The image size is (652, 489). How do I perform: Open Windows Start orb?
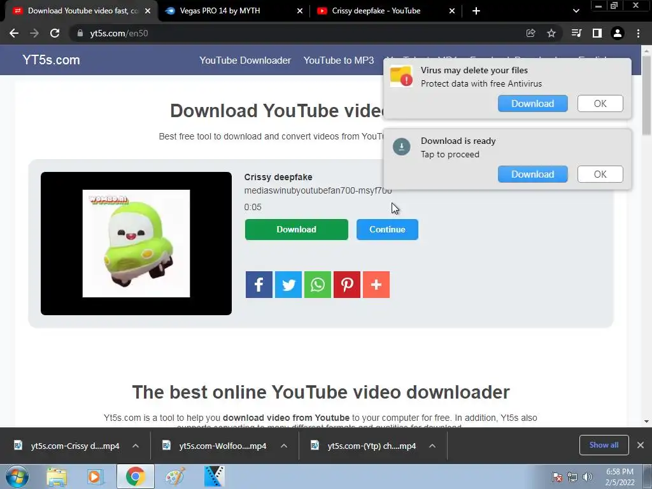click(x=17, y=476)
